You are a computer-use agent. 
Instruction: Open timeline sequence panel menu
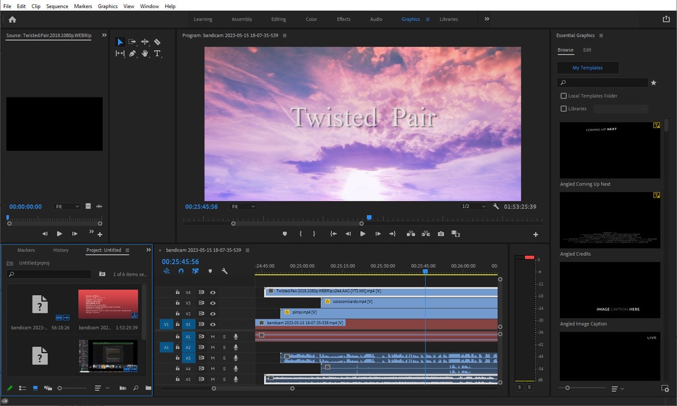point(247,250)
